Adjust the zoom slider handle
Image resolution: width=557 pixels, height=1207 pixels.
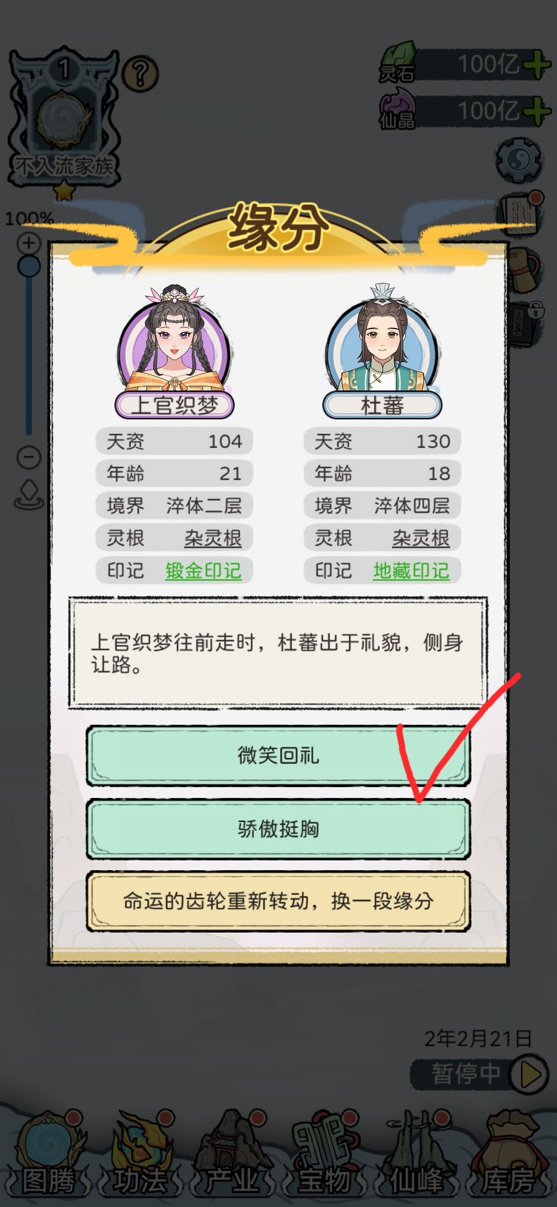pyautogui.click(x=29, y=266)
